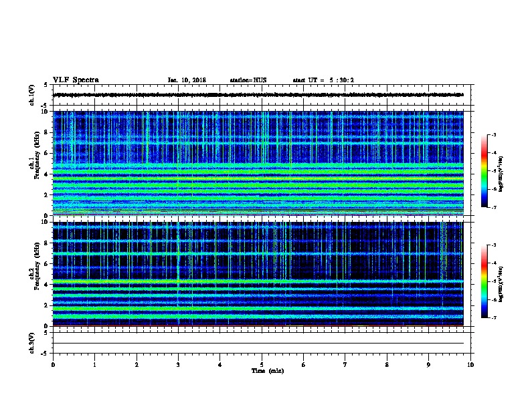Select the "start UT = 5 :30: 2" text
This screenshot has width=530, height=409.
pos(323,80)
